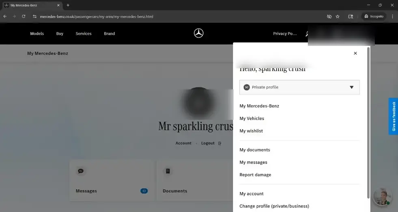Open My messages

pyautogui.click(x=253, y=162)
